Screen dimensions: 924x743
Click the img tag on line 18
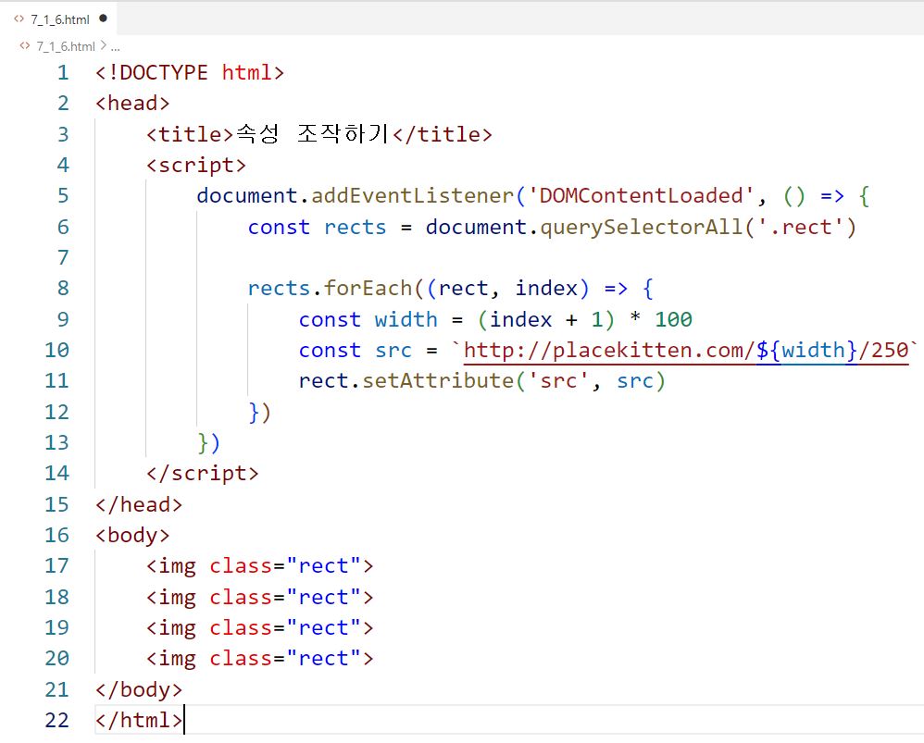click(x=260, y=598)
